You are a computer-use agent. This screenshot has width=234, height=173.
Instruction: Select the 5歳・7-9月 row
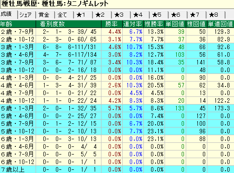117,123
